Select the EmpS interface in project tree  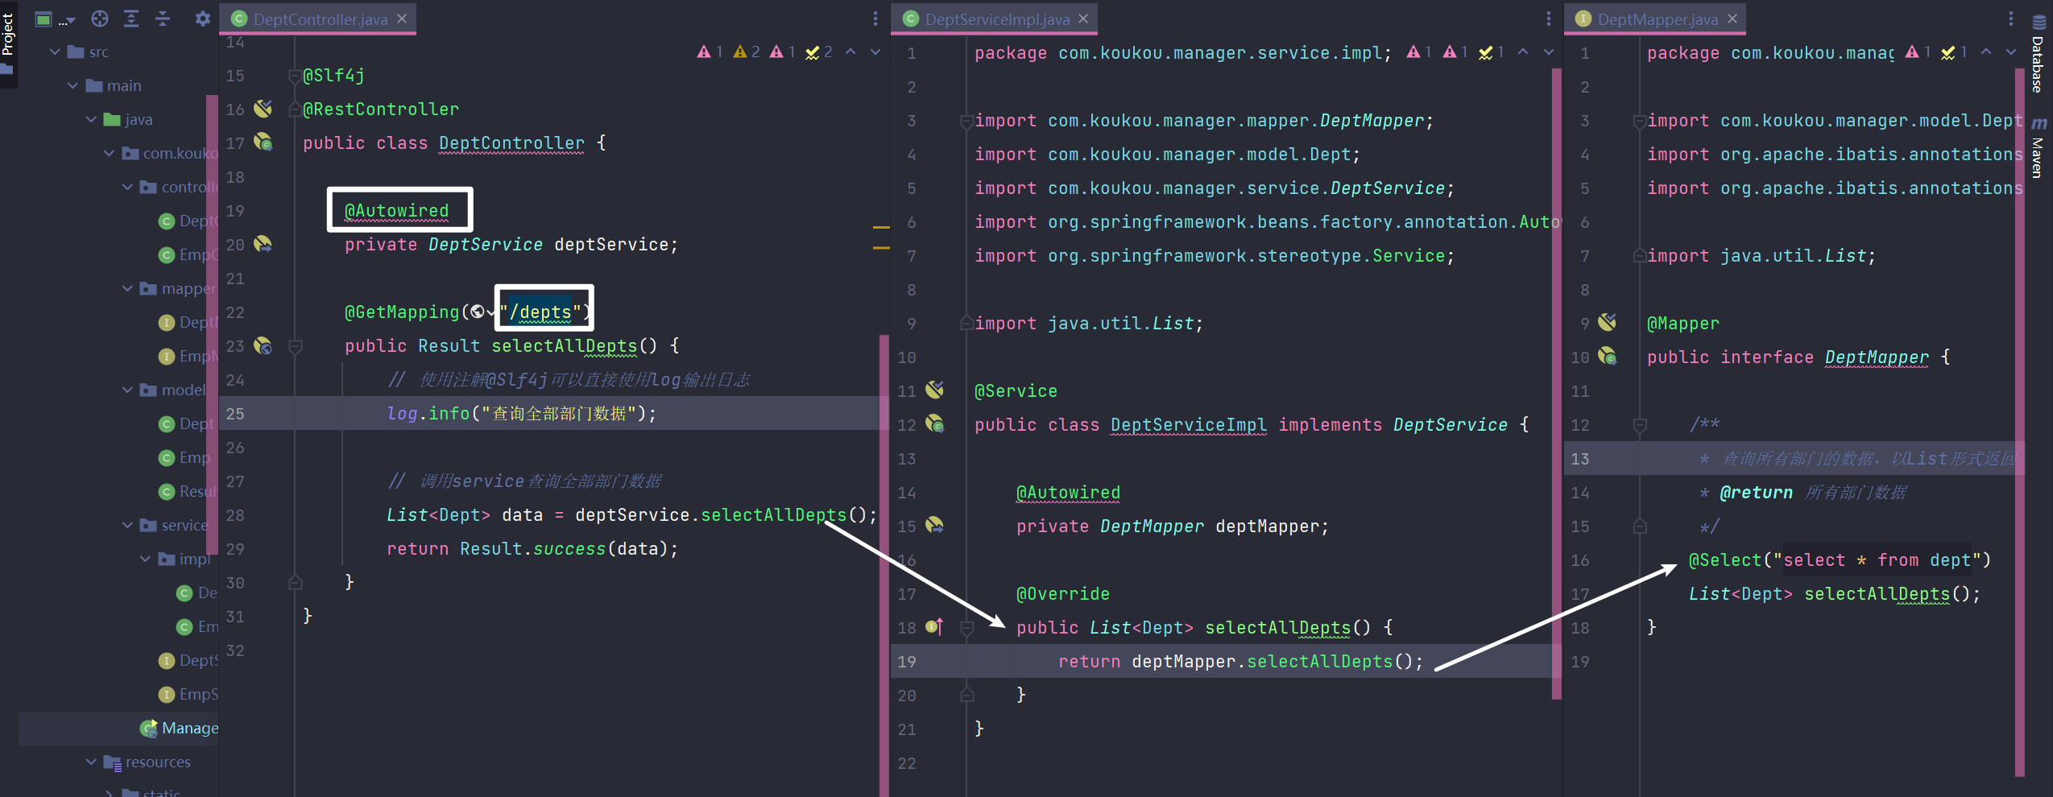188,695
